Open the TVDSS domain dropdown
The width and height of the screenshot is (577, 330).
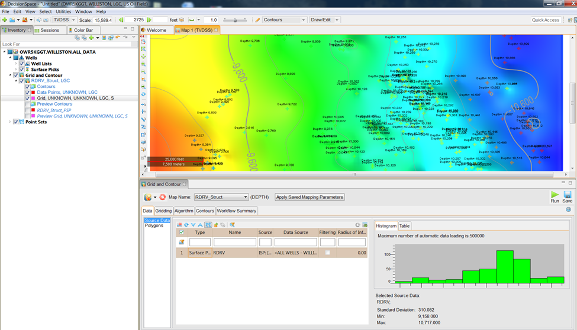[73, 20]
